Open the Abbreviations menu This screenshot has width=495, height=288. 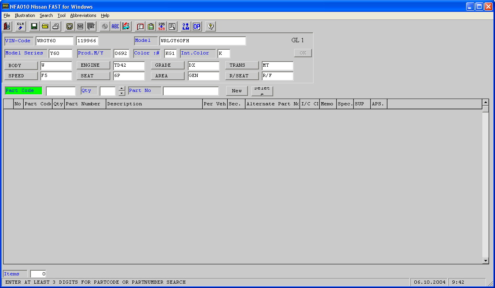[83, 15]
